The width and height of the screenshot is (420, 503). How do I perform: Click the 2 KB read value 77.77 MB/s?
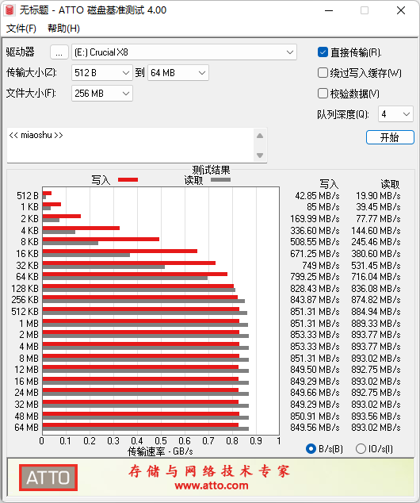pos(378,219)
